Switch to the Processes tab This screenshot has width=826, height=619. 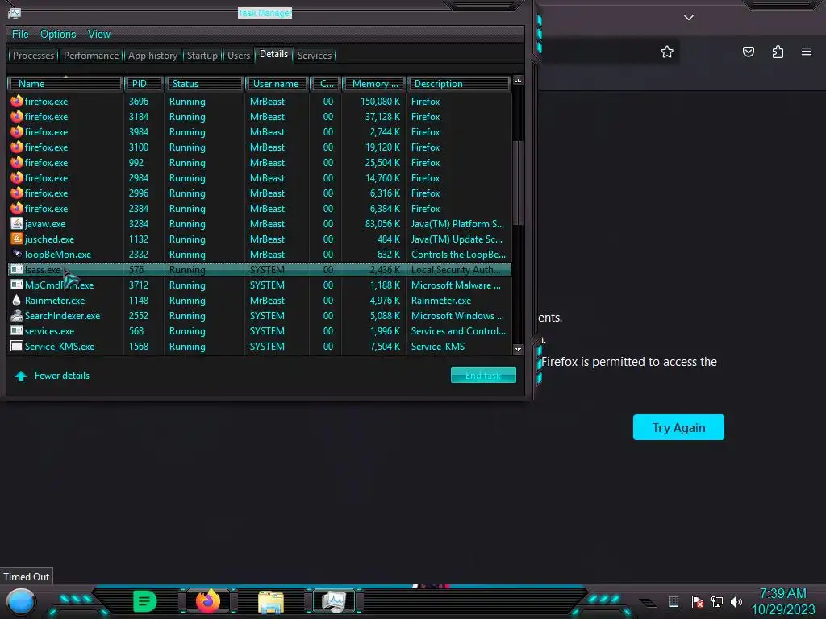pos(33,56)
